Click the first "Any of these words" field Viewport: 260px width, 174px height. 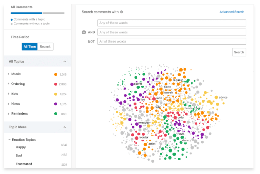point(171,23)
